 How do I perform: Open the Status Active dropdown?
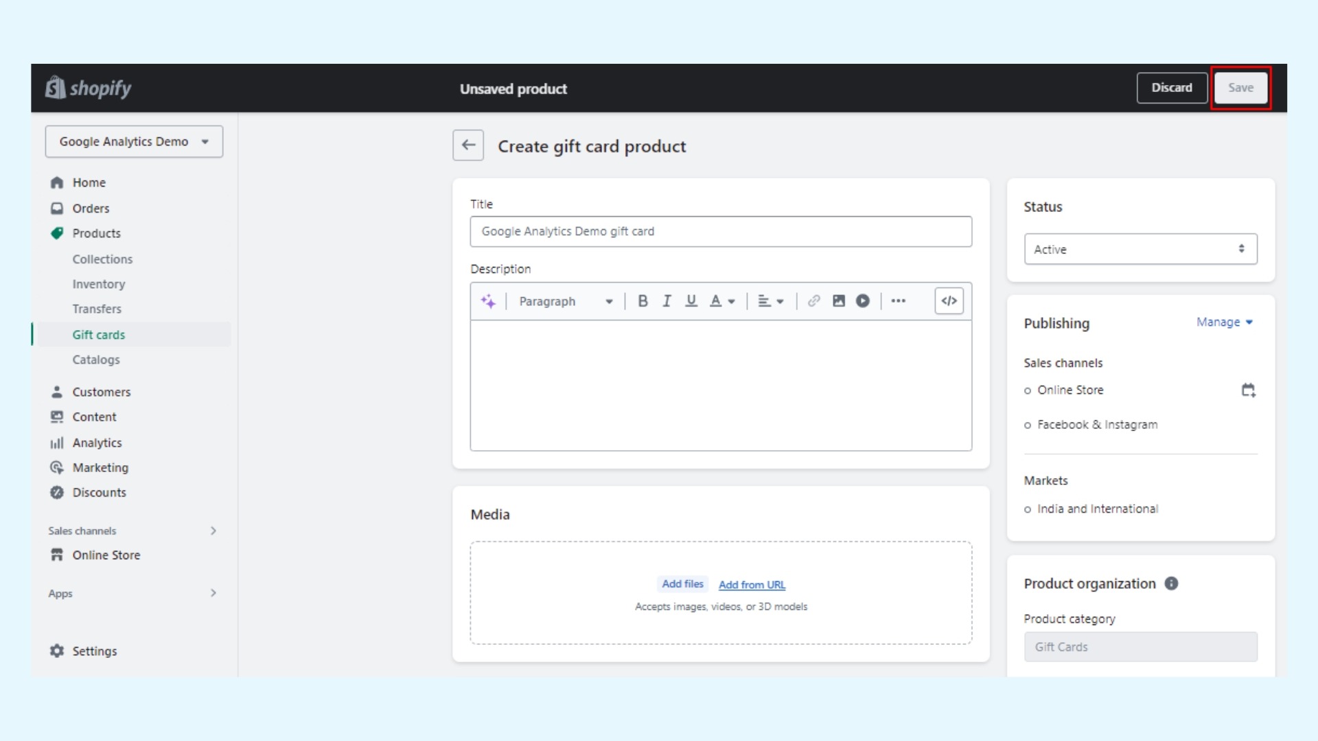[x=1140, y=249]
